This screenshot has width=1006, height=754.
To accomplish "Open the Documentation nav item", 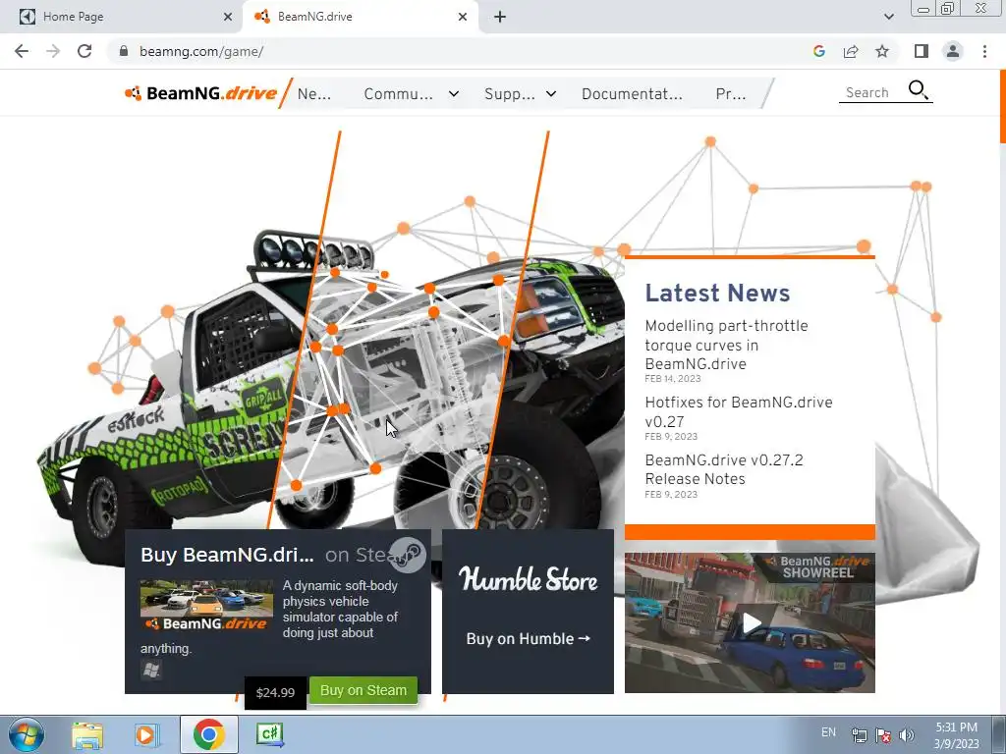I will coord(632,94).
